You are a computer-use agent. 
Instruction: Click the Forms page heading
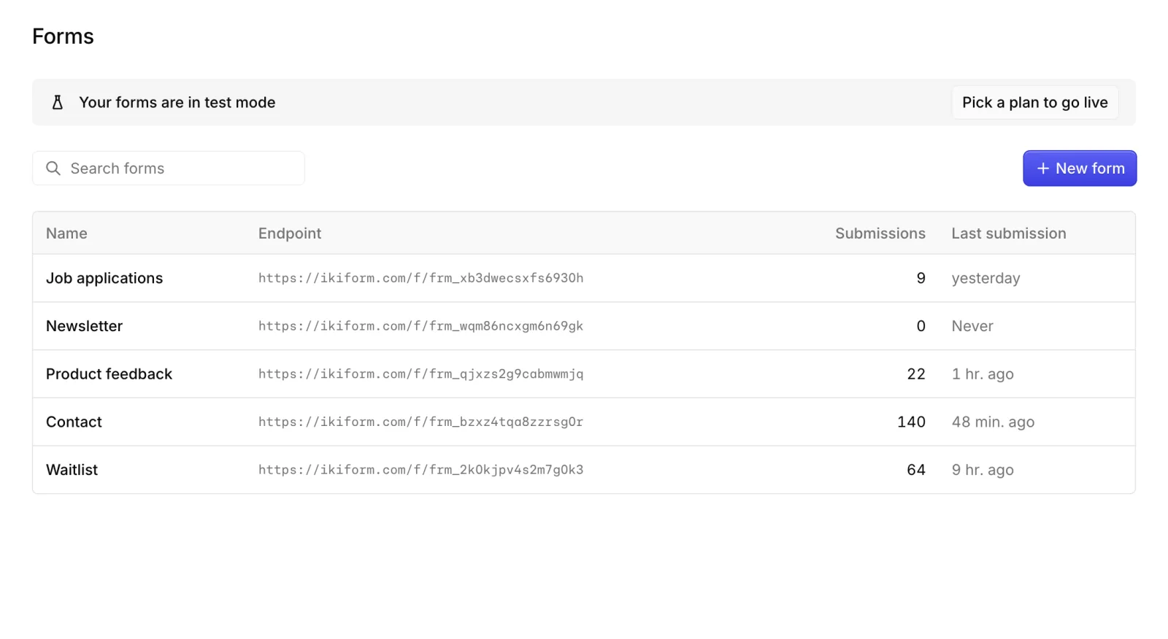tap(63, 36)
